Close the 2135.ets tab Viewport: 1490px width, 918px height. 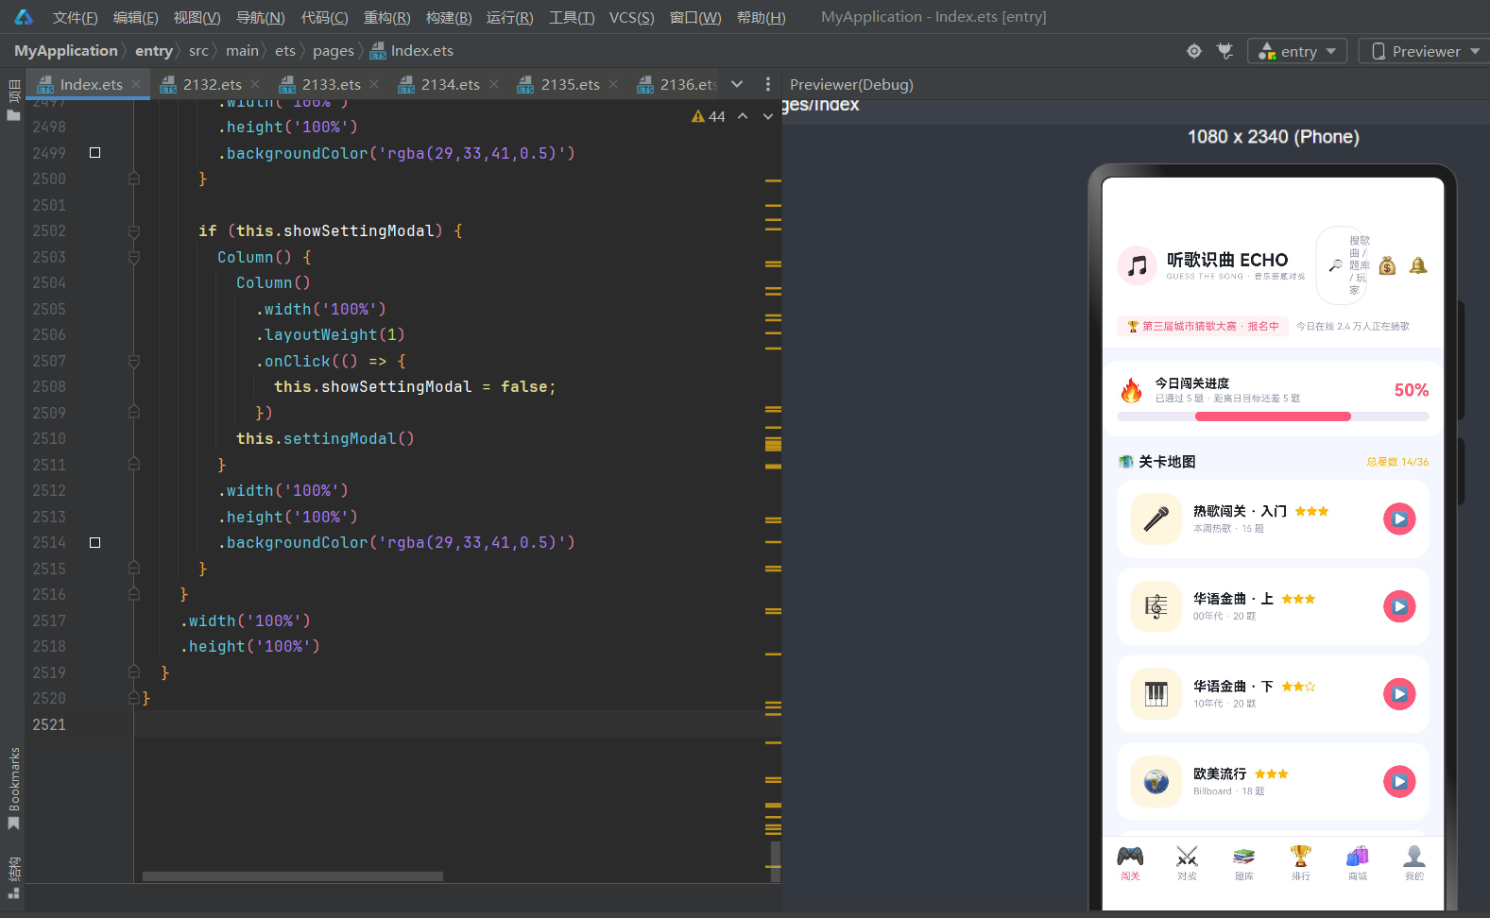[x=613, y=84]
